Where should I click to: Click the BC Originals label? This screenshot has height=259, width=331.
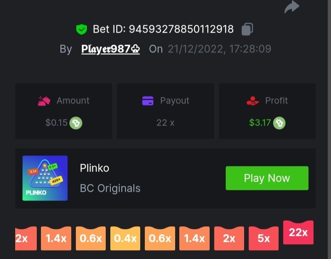click(110, 188)
